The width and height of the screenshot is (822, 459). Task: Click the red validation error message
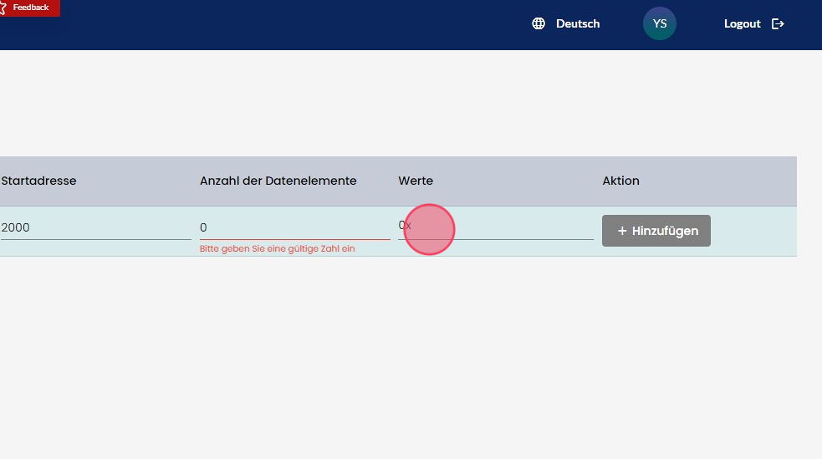click(x=278, y=248)
